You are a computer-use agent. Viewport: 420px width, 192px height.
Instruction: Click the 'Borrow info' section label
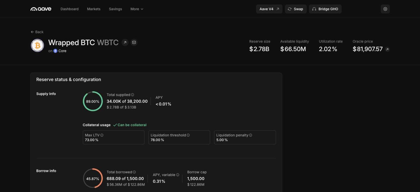coord(46,171)
